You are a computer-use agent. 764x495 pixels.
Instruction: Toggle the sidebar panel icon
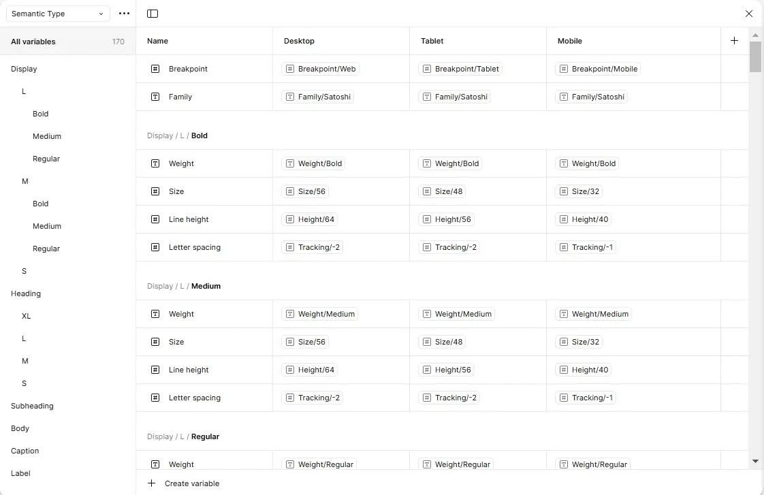pyautogui.click(x=153, y=14)
